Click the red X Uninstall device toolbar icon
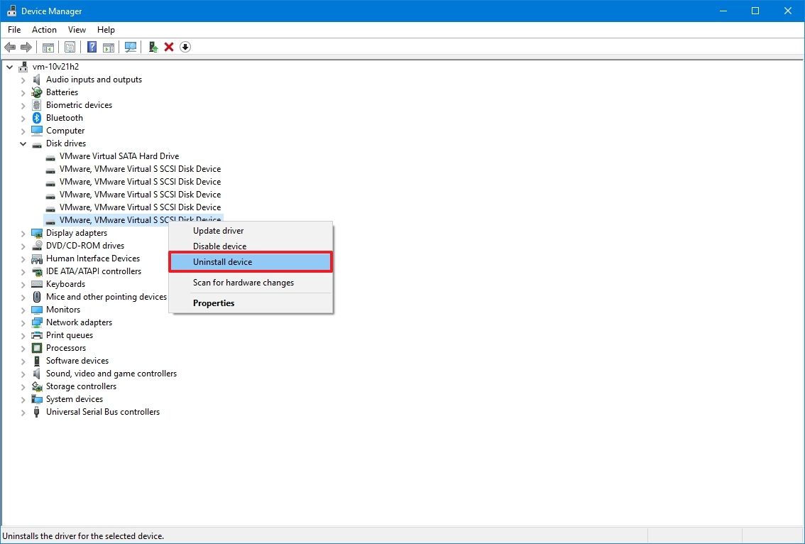Viewport: 805px width, 544px height. [x=169, y=47]
